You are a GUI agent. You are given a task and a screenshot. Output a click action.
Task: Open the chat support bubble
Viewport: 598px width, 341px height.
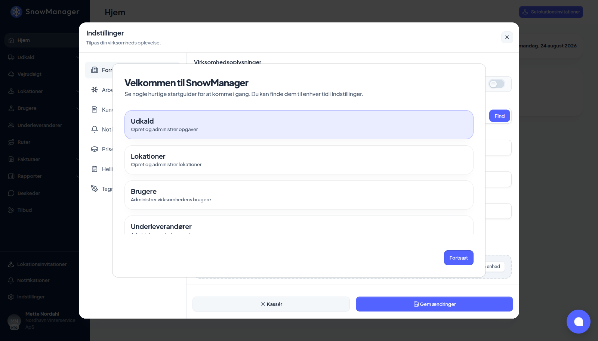579,322
